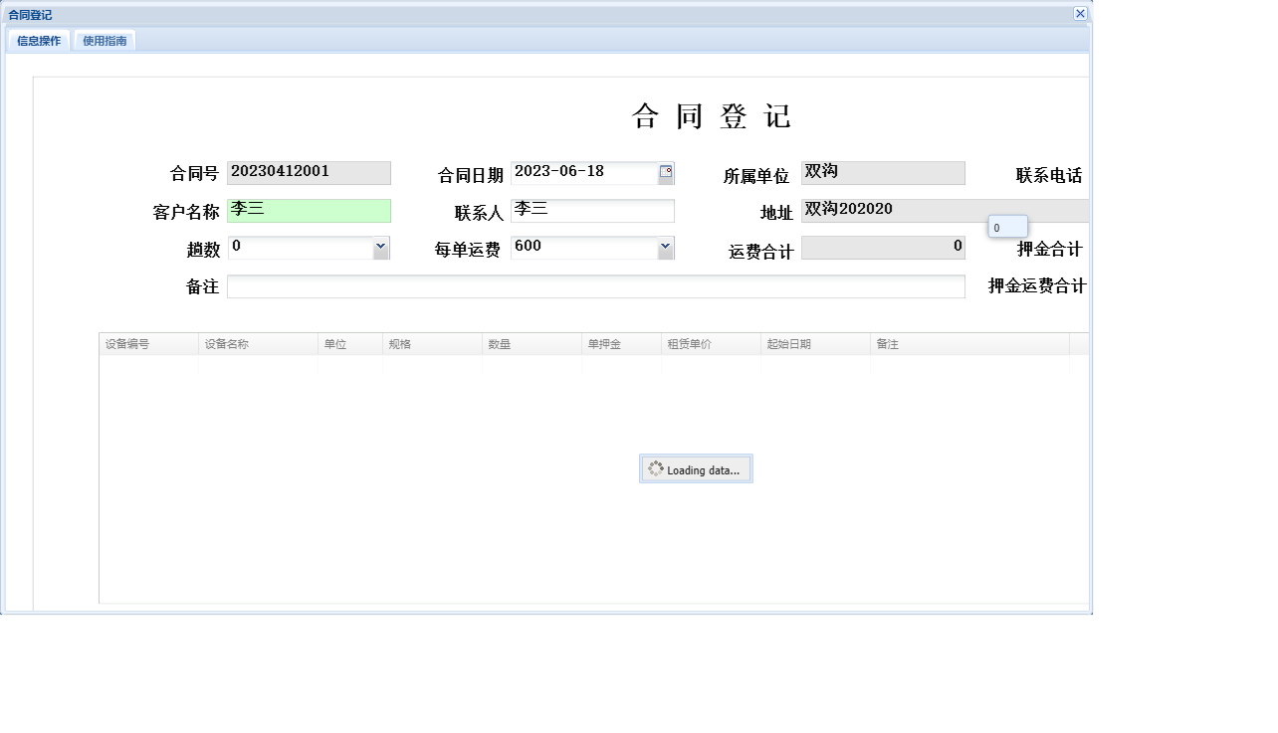Close the 合同登记 window
The image size is (1278, 733).
[x=1080, y=13]
